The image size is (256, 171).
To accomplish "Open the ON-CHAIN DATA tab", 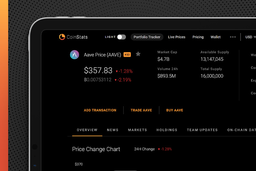I will (x=242, y=130).
